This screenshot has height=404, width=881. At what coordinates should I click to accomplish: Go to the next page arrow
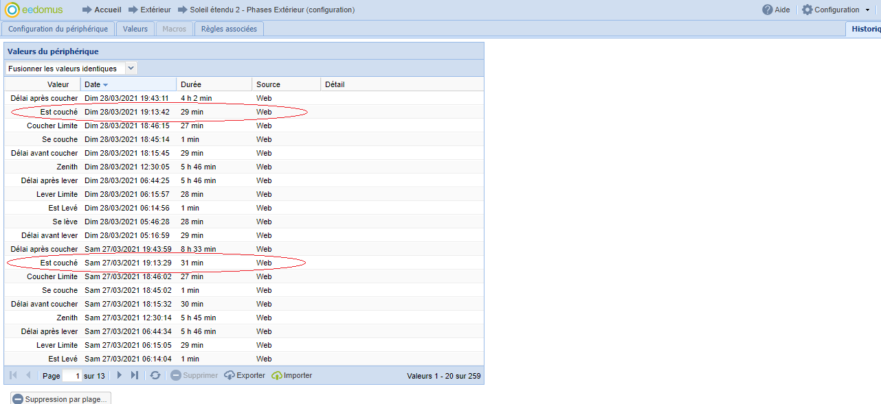(x=119, y=375)
